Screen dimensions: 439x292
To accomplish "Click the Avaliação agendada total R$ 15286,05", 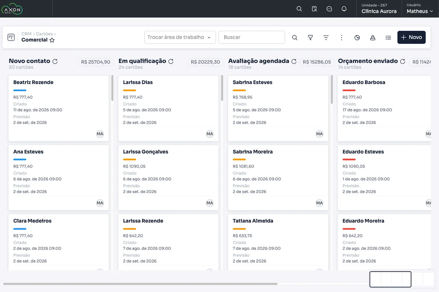I will (x=317, y=62).
